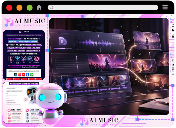Click the red YouTube platform icon
Screen dimensions: 176x128
coord(23,74)
